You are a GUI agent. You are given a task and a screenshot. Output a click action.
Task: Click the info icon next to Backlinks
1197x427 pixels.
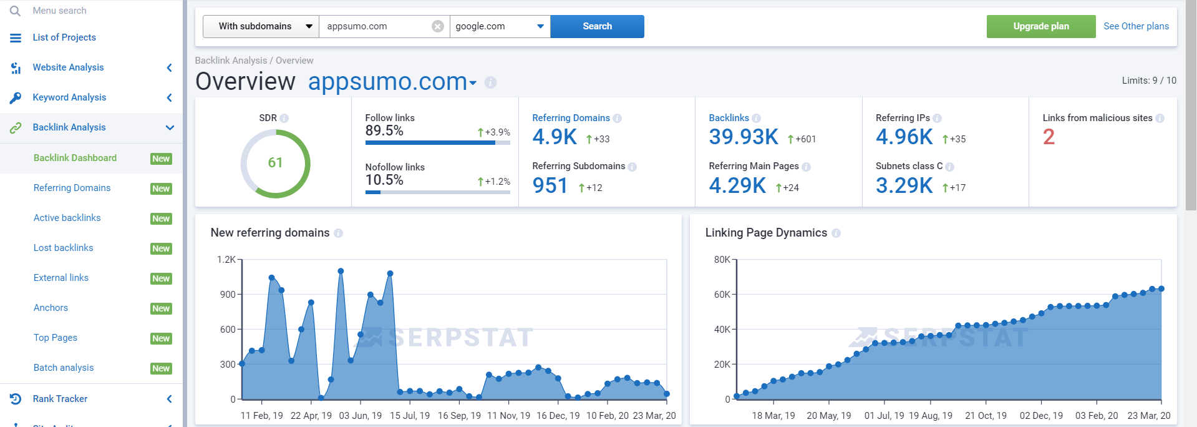(757, 118)
